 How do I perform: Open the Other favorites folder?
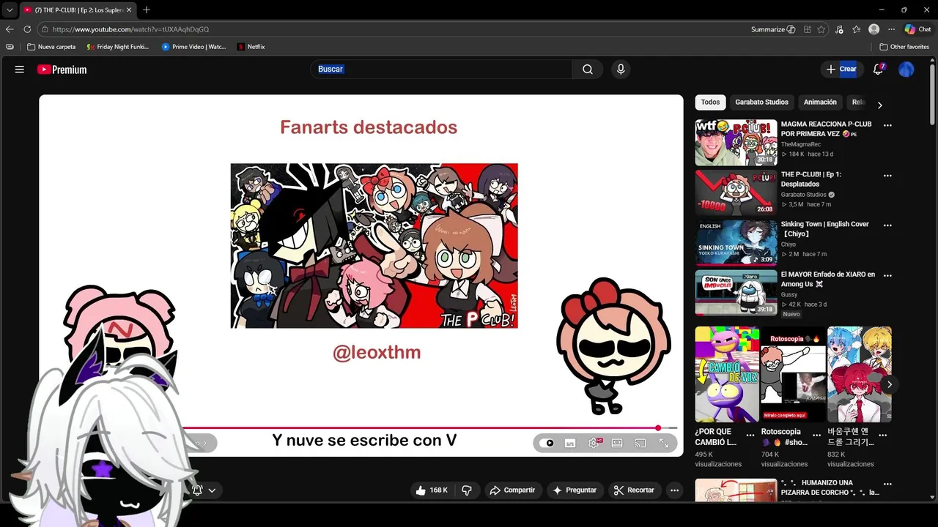904,47
